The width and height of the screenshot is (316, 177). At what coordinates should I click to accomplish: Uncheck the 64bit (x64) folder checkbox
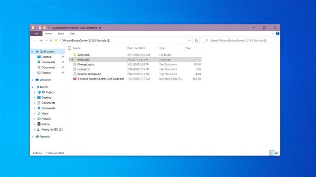(x=71, y=60)
